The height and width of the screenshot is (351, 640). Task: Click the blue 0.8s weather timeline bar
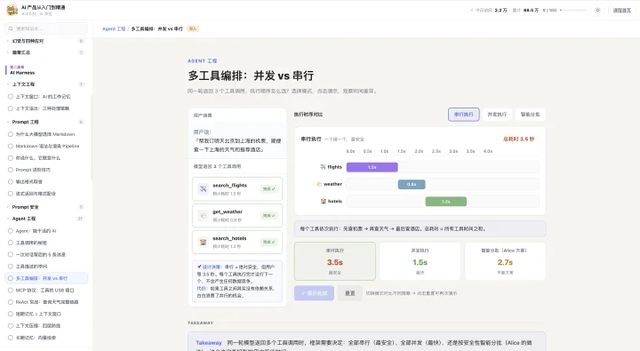tap(412, 184)
